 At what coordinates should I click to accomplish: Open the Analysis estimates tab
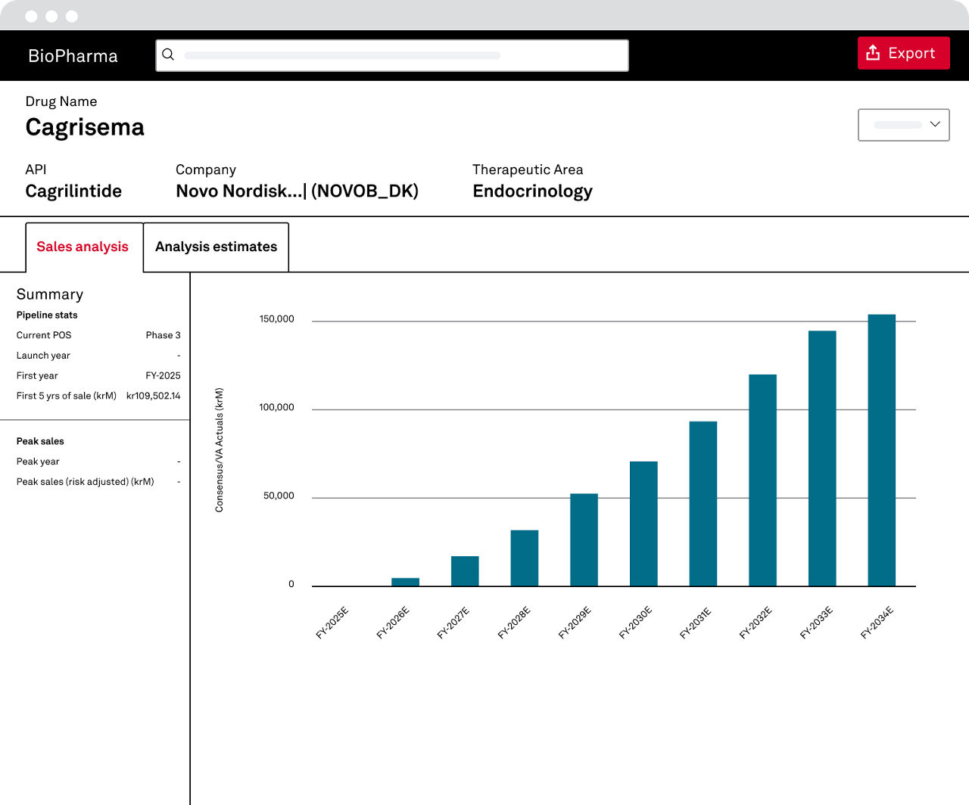coord(216,247)
